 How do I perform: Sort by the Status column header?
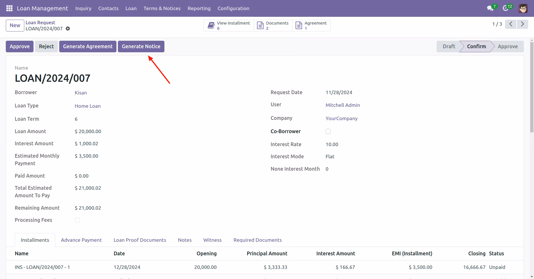[x=496, y=254]
